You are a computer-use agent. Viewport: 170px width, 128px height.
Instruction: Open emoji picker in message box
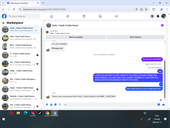click(x=159, y=104)
